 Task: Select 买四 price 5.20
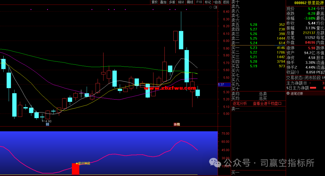click(x=253, y=61)
